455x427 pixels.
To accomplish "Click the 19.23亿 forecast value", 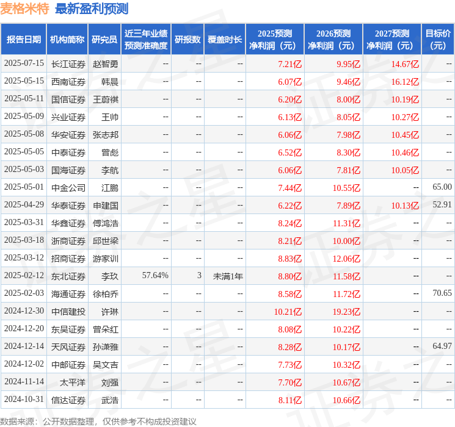I will pos(346,312).
